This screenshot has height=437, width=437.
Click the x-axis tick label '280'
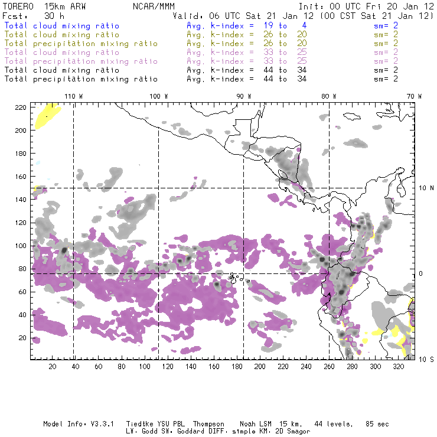(x=352, y=367)
